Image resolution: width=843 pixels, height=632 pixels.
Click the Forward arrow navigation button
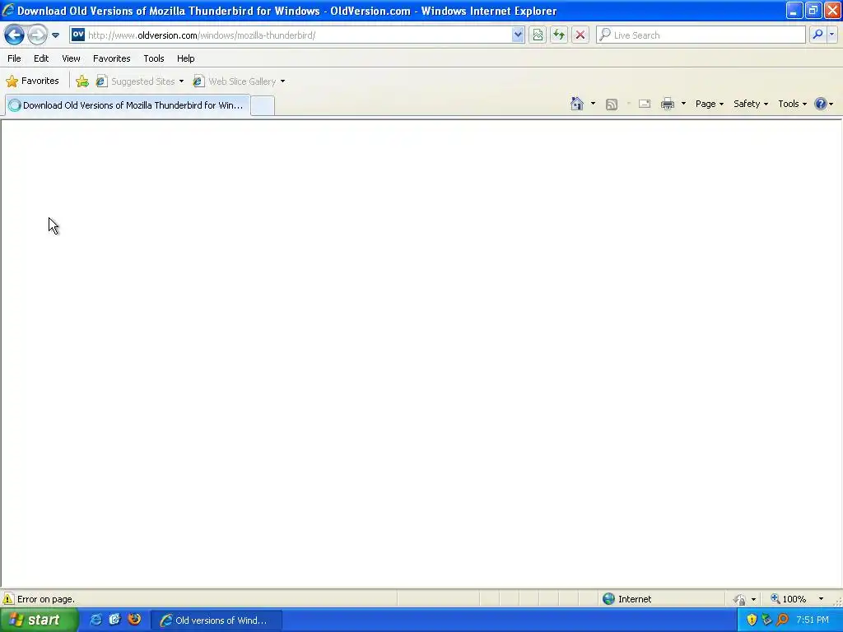coord(37,35)
